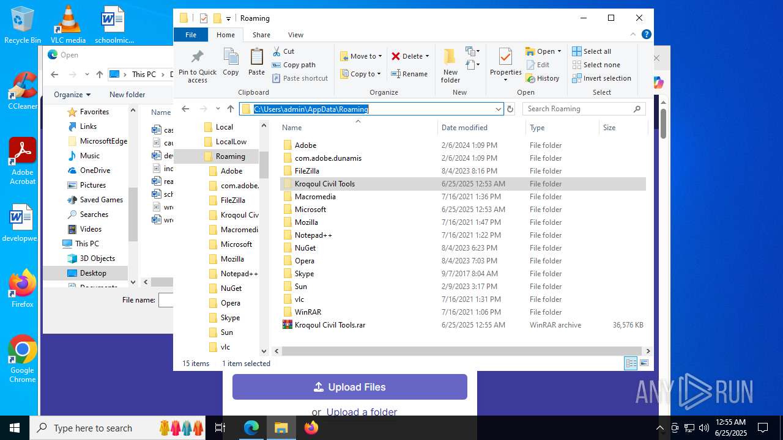Open Recycle Bin on desktop
The width and height of the screenshot is (783, 440).
click(23, 25)
